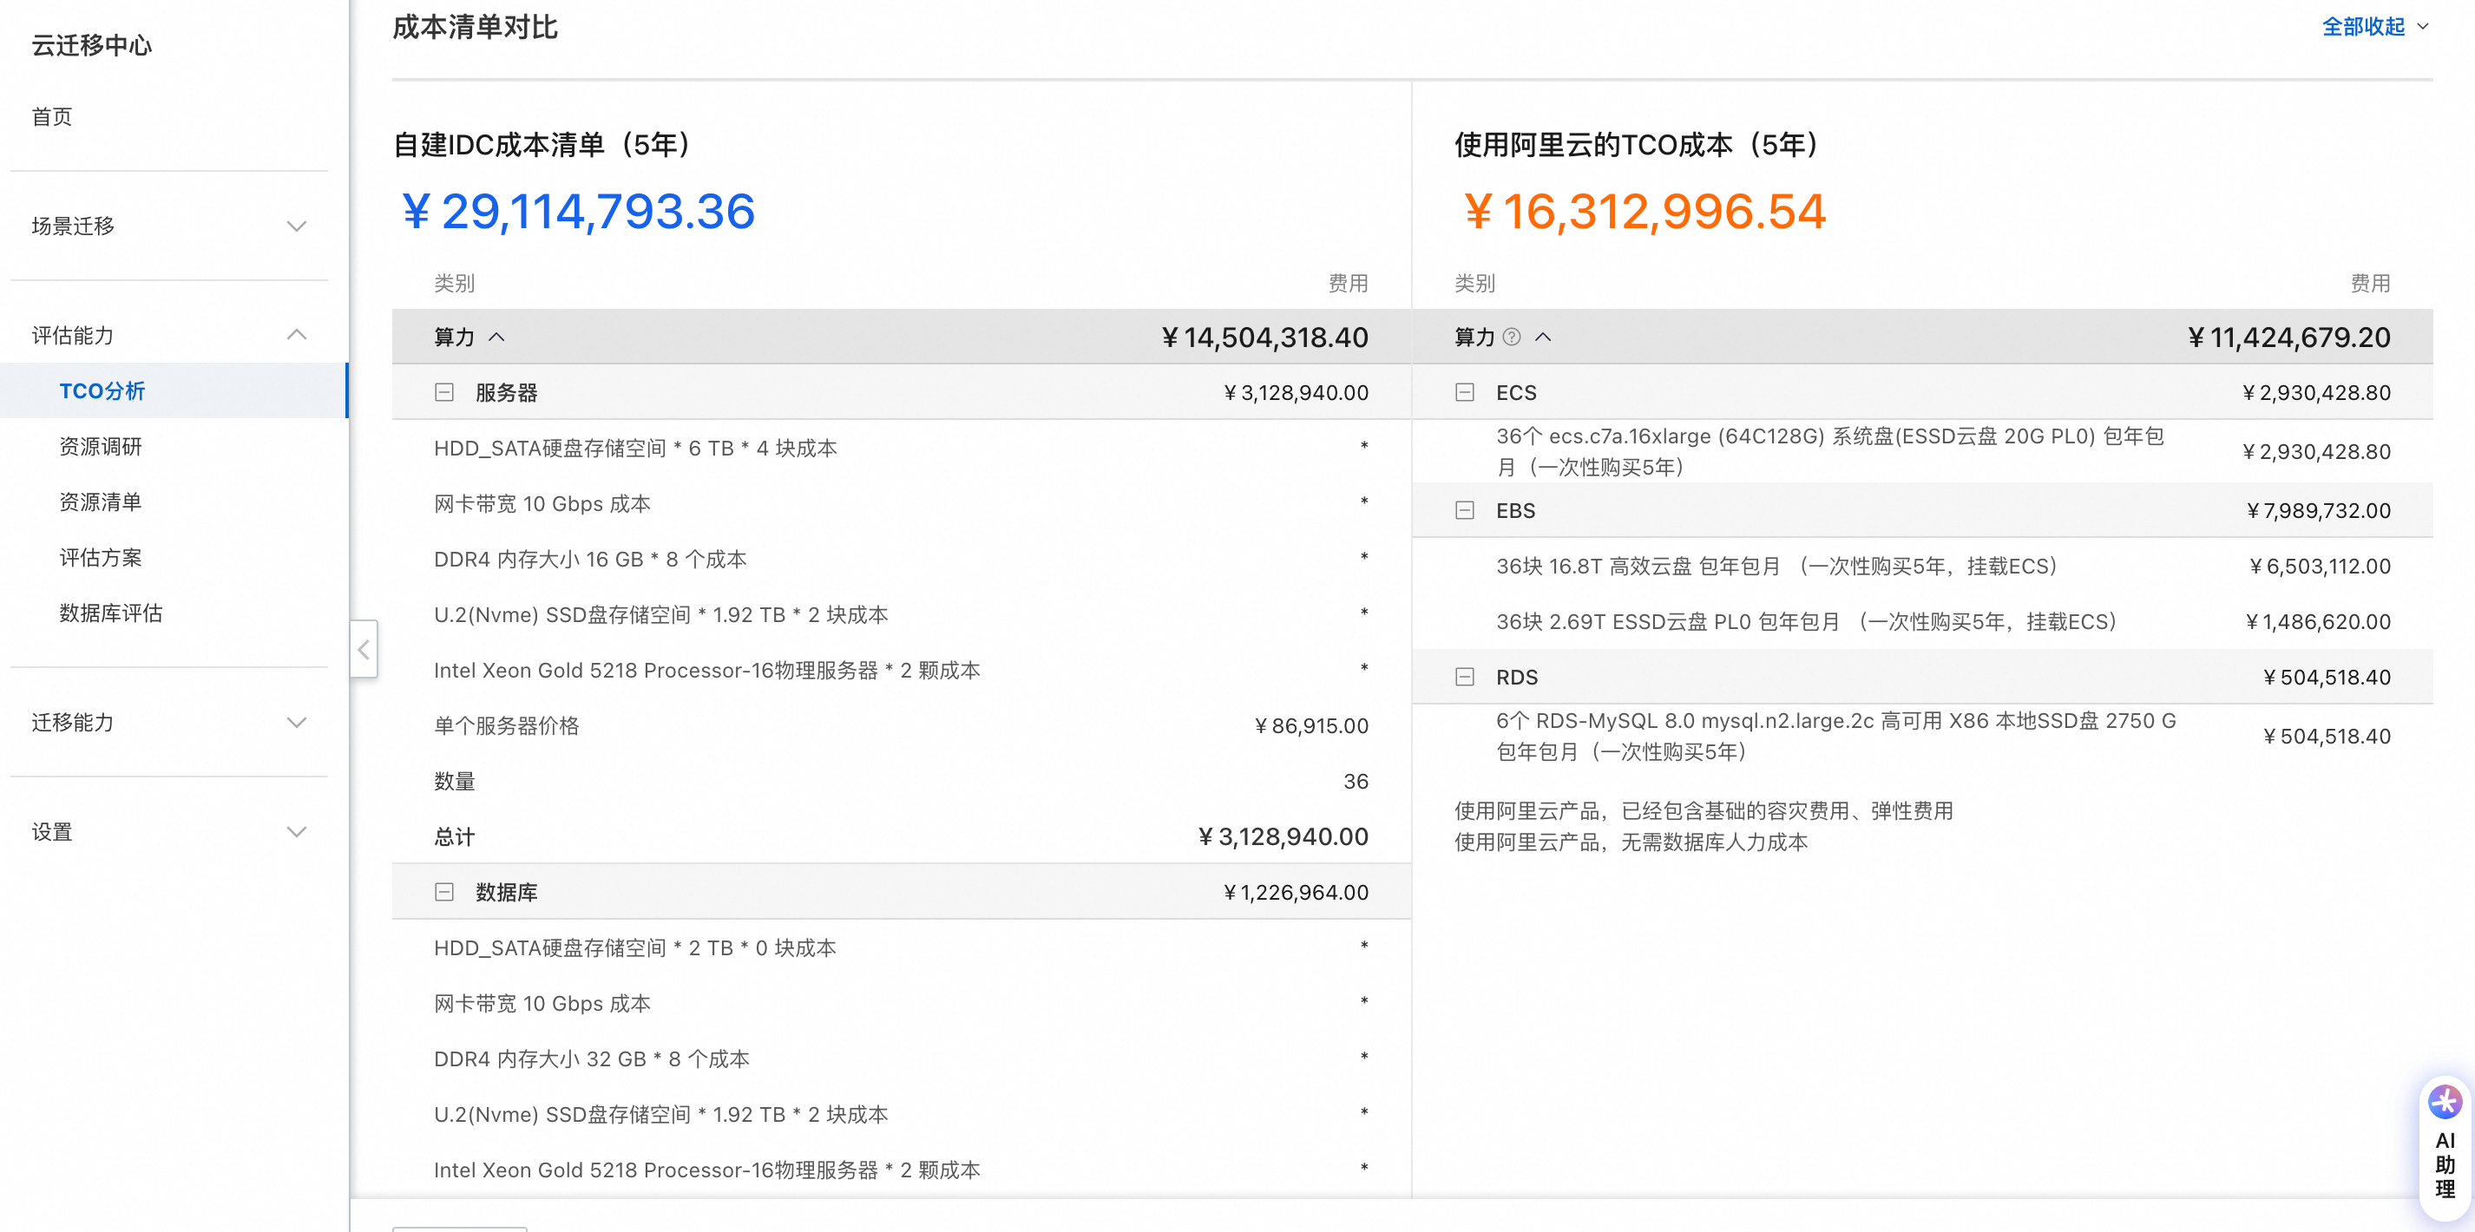
Task: Collapse the EBS row minus icon
Action: pos(1464,511)
